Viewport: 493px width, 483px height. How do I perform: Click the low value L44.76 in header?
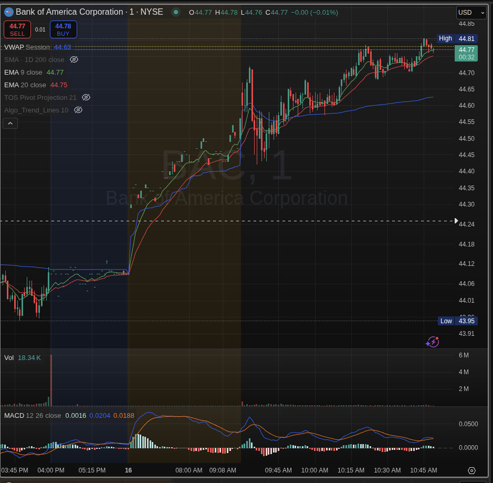(x=251, y=13)
